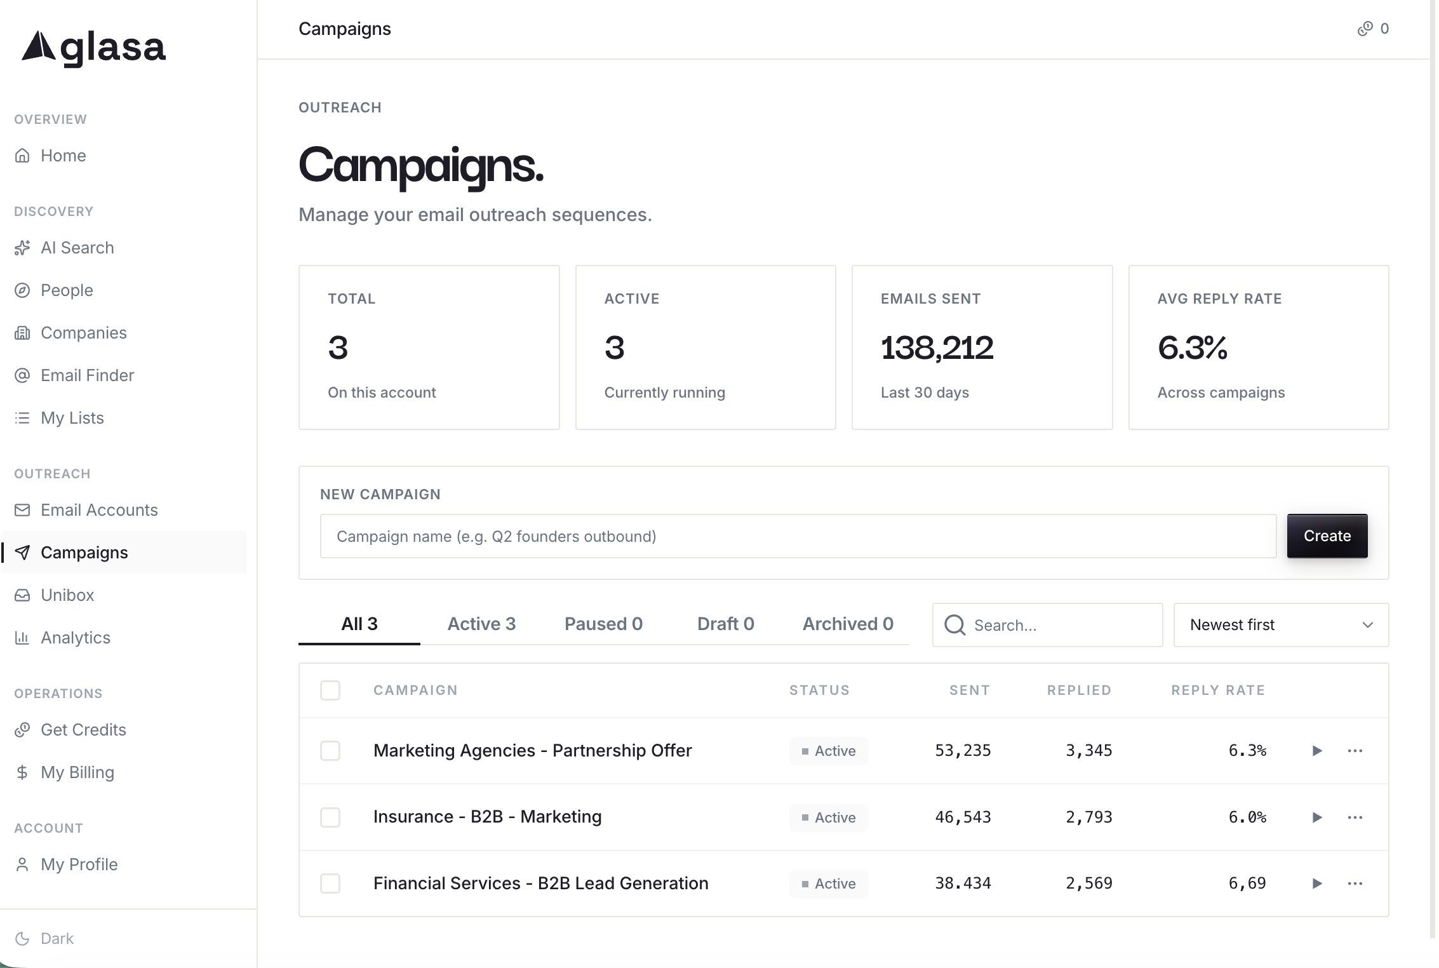Open AI Search from the sidebar
This screenshot has height=968, width=1439.
(123, 248)
